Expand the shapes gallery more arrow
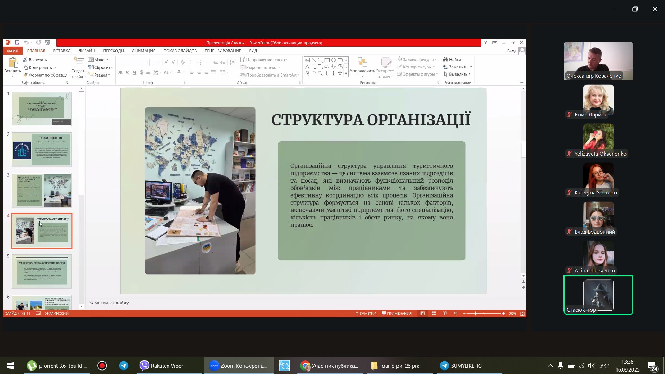This screenshot has height=374, width=665. click(x=346, y=73)
